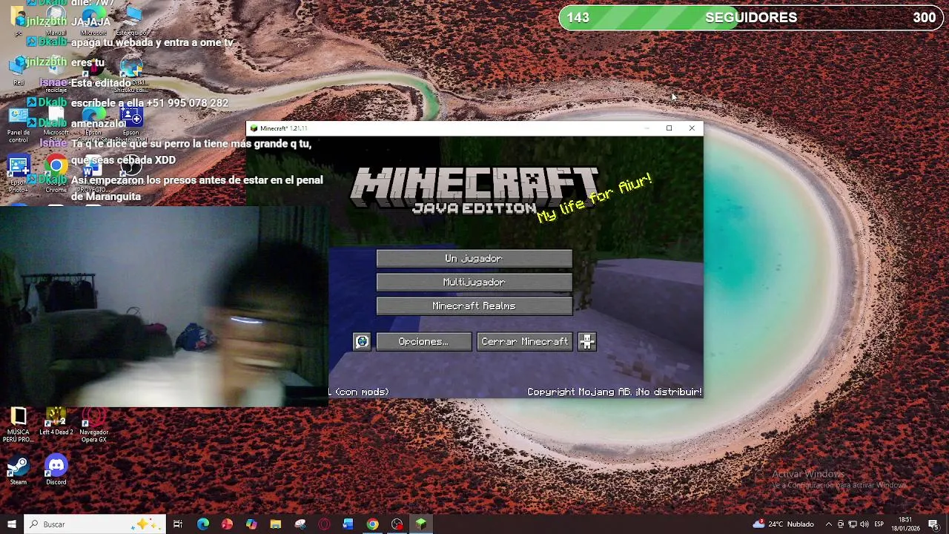
Task: Open Navegador Opera GX desktop shortcut
Action: point(93,424)
